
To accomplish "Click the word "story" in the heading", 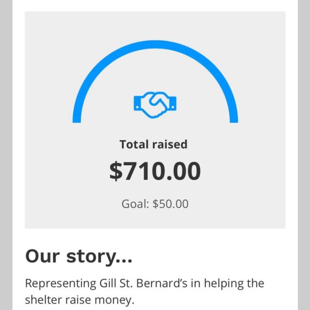I will tap(91, 256).
